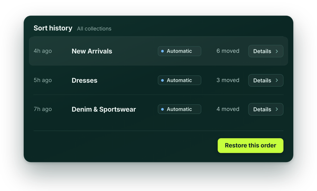
Task: Click the Denim & Sportswear collection name
Action: tap(104, 109)
